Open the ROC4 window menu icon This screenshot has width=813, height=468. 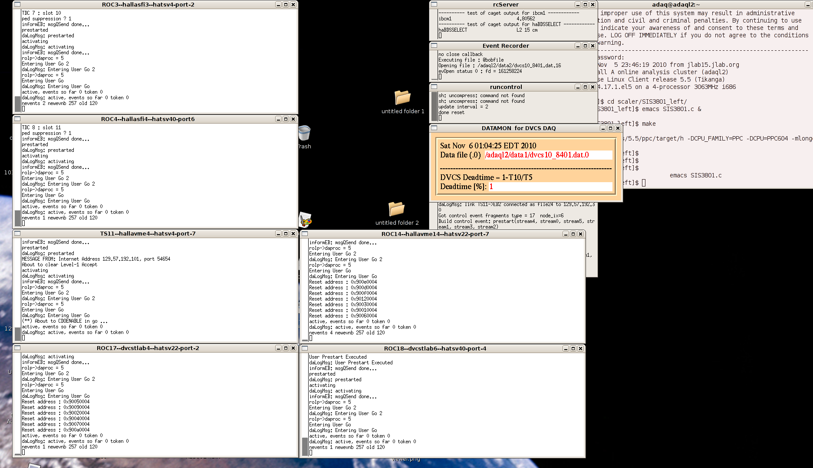click(x=17, y=119)
